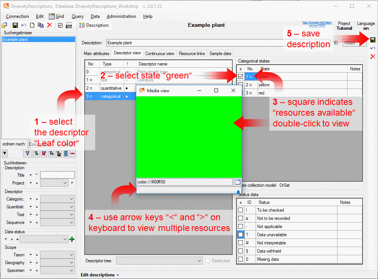Check the 'Not applicable' status box
Screen dimensions: 378x279
pyautogui.click(x=241, y=227)
